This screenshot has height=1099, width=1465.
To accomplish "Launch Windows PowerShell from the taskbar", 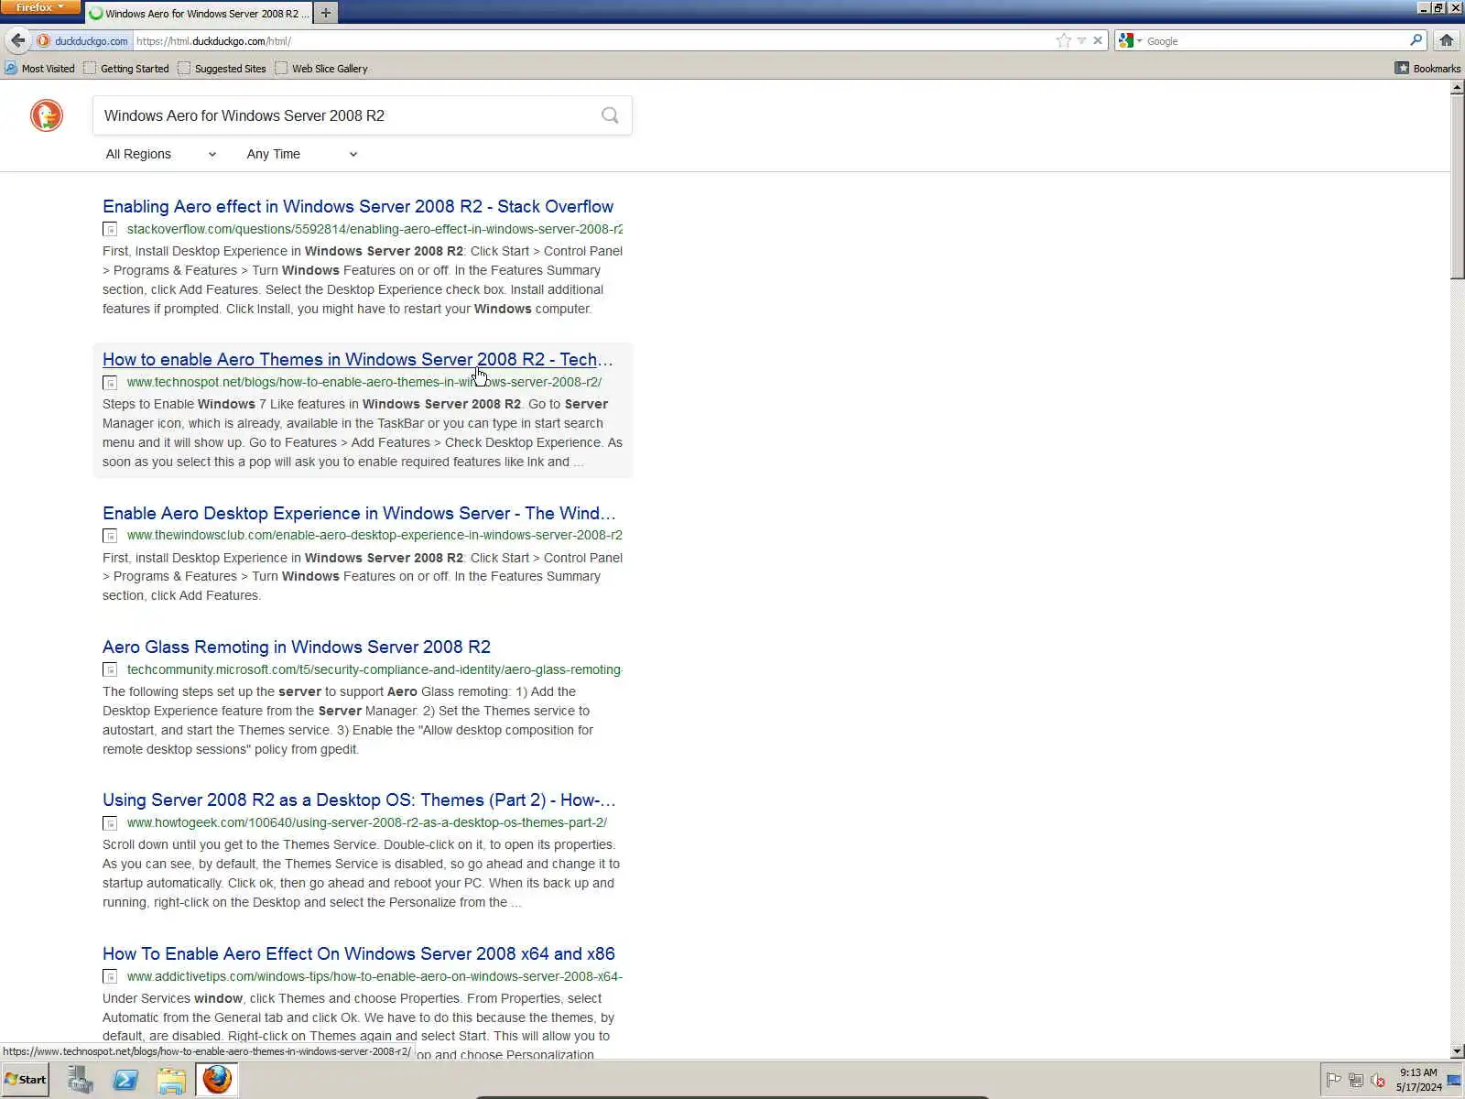I will pos(125,1080).
